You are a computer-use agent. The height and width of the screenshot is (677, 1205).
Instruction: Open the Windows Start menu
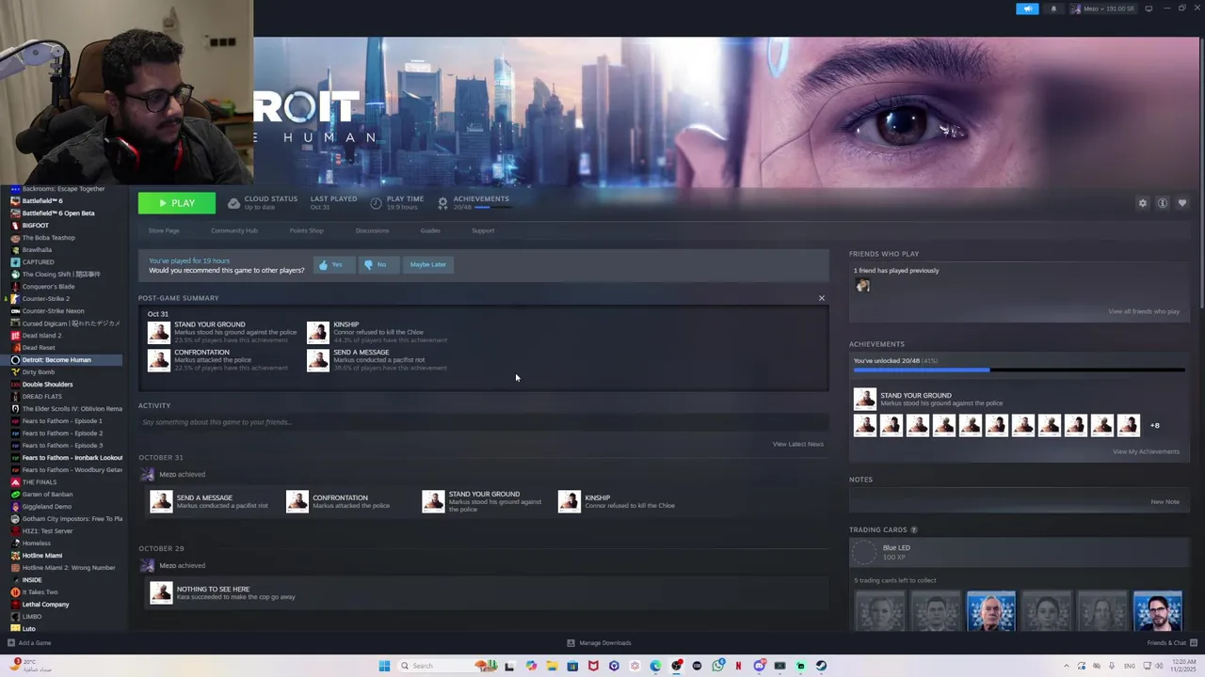point(384,666)
